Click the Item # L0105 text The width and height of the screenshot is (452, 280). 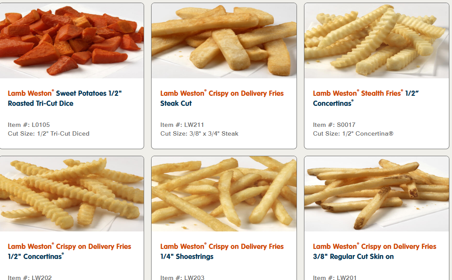point(29,125)
